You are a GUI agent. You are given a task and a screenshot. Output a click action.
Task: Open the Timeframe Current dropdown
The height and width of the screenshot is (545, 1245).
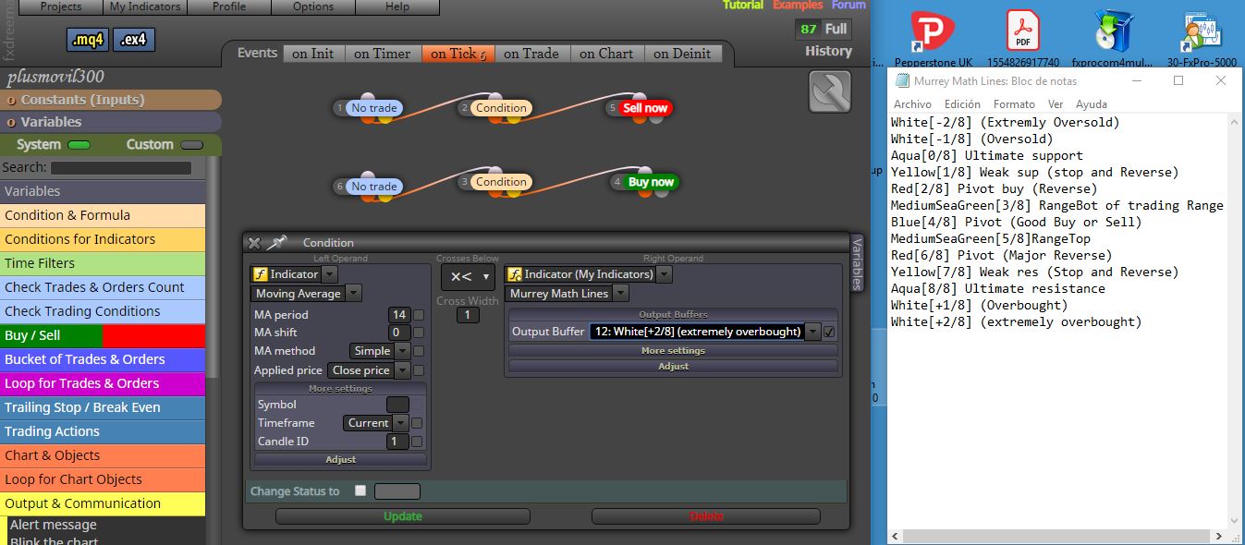(x=399, y=423)
